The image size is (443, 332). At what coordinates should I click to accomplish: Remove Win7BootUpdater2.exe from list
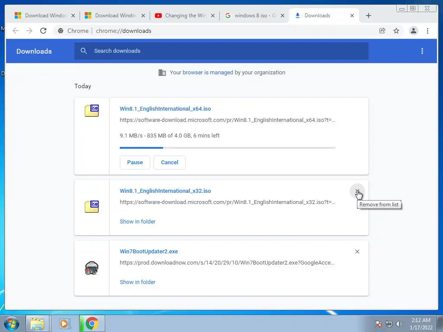(357, 252)
